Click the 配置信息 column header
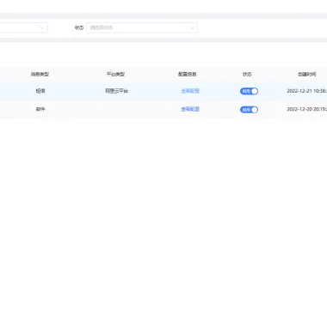The image size is (327, 309). click(x=188, y=75)
